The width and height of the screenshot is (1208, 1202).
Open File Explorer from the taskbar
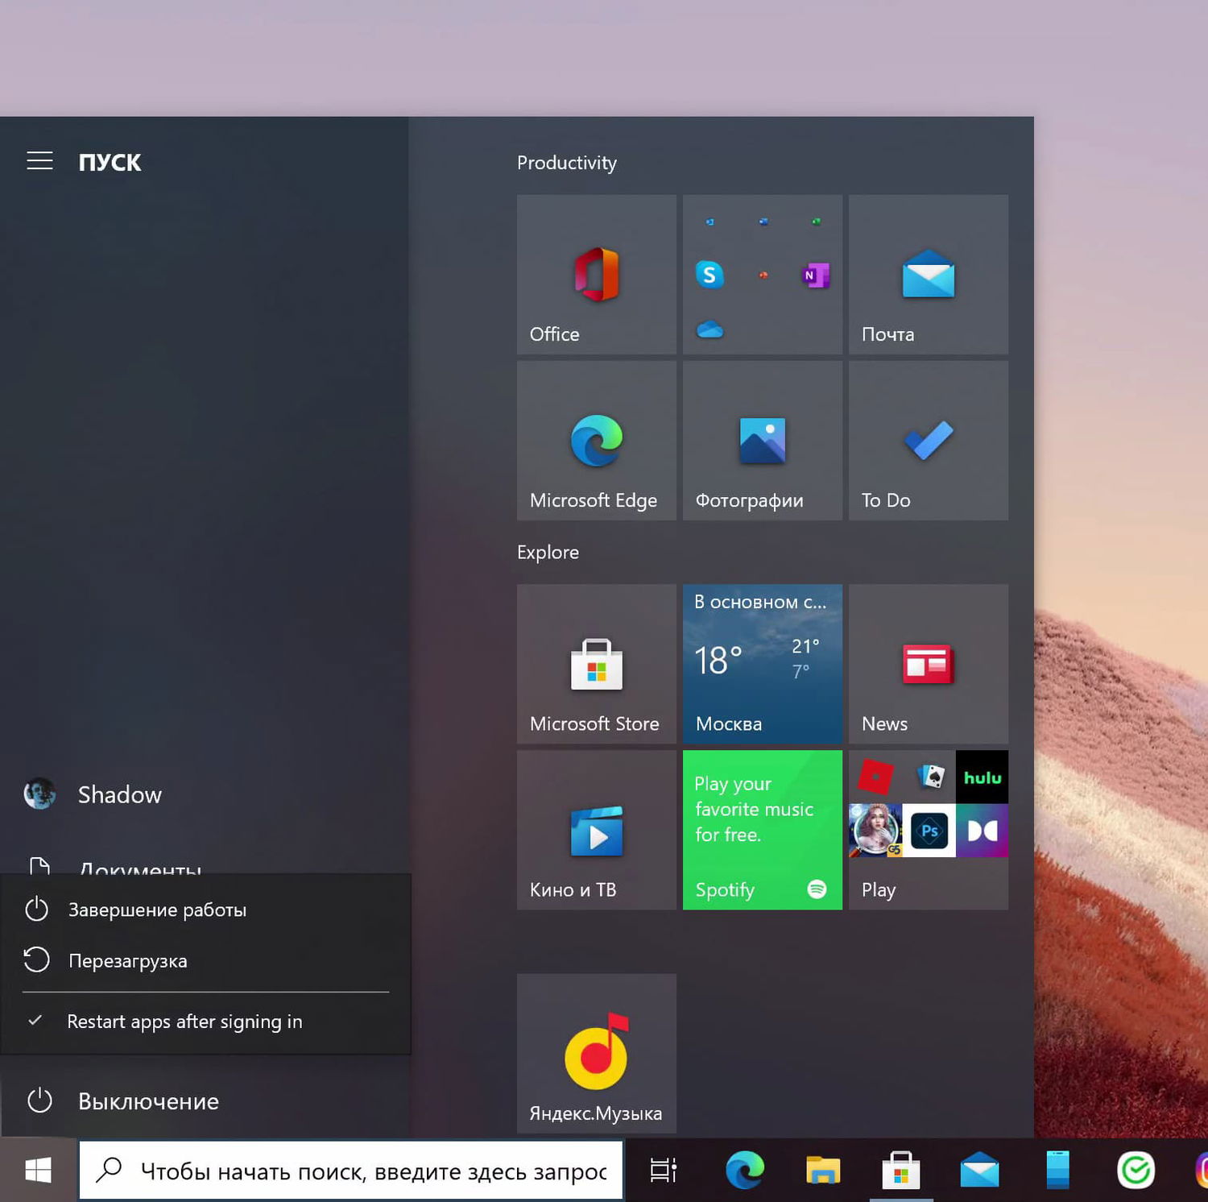(823, 1170)
